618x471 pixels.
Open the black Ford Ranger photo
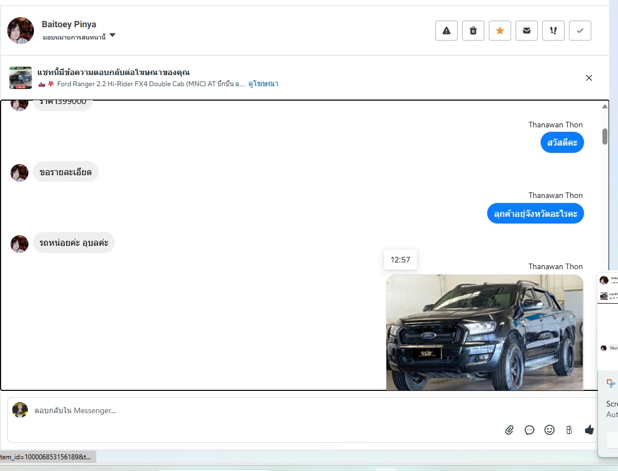coord(484,332)
